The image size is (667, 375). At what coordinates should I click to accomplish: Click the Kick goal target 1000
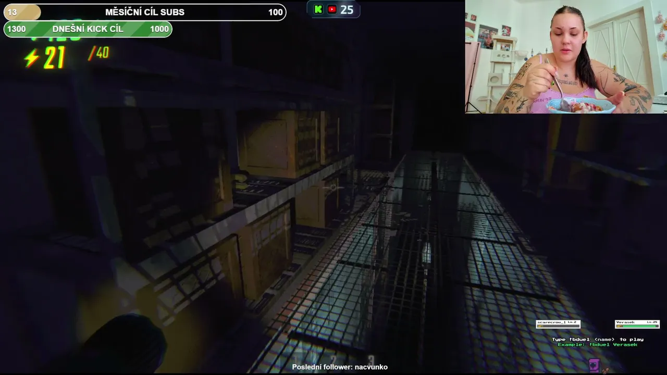click(x=159, y=29)
